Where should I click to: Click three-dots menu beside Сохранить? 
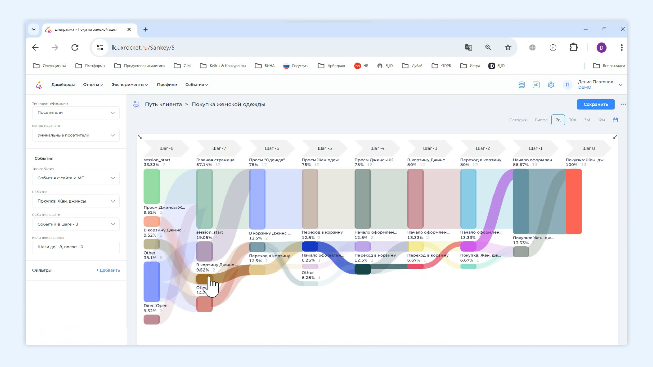(x=623, y=104)
